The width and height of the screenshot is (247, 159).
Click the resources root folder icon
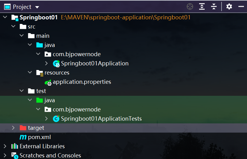40,73
